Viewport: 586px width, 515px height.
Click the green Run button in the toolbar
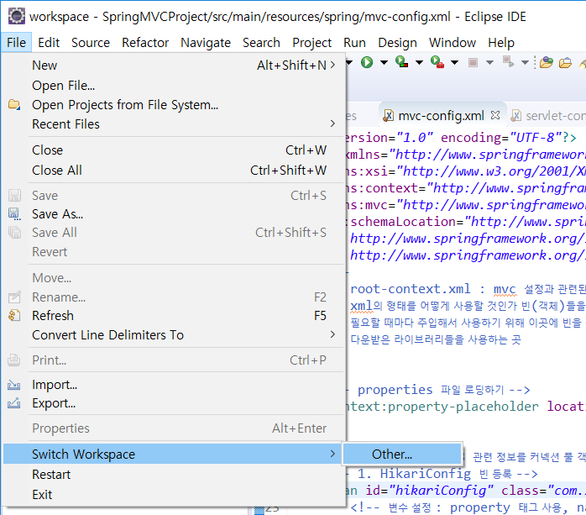367,62
